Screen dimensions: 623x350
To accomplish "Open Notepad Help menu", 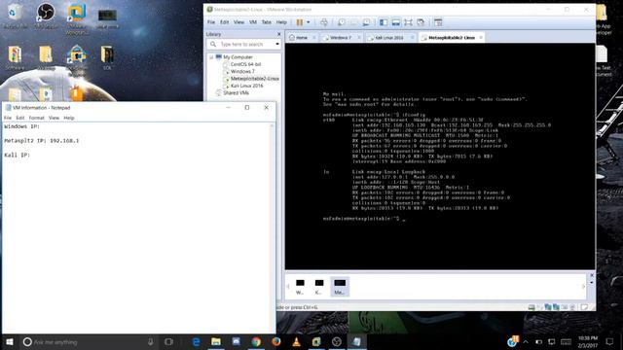I will (x=69, y=118).
